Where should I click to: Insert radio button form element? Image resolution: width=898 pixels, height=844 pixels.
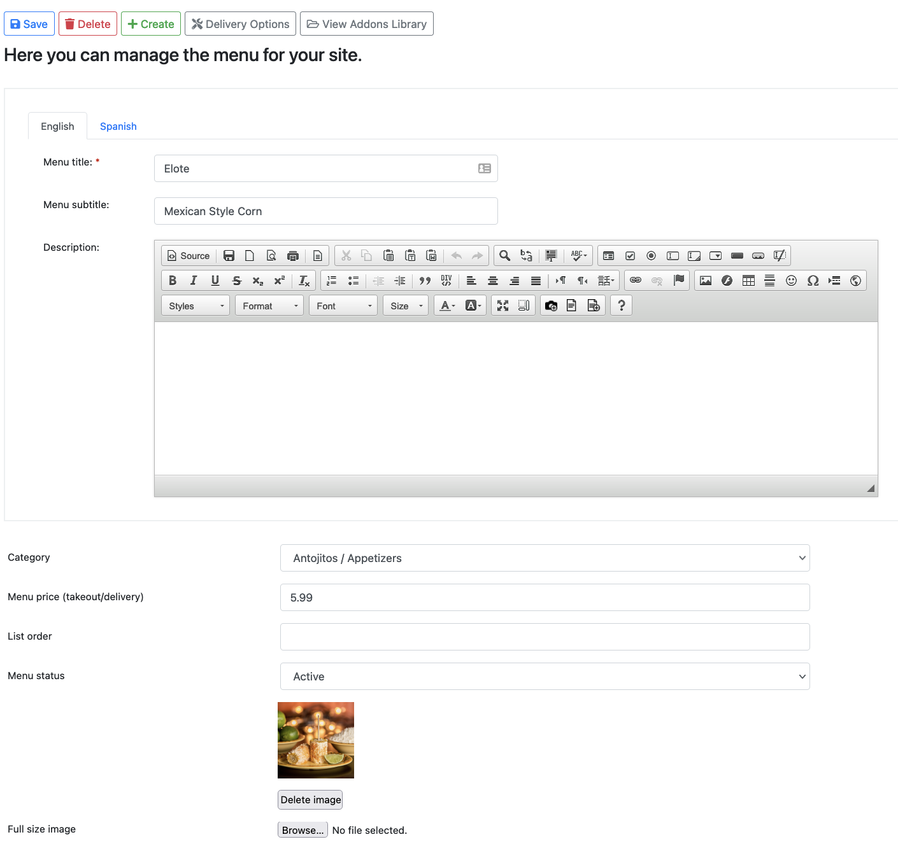[x=651, y=256]
